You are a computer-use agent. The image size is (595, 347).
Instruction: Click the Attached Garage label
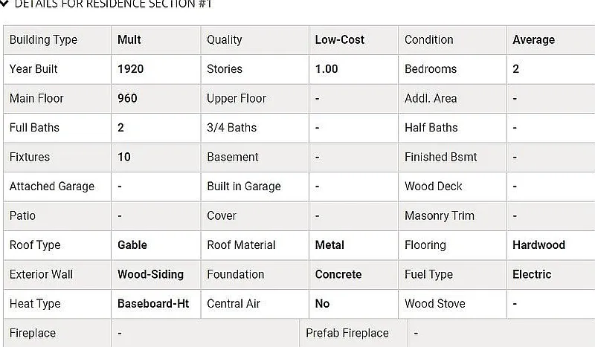pyautogui.click(x=52, y=187)
